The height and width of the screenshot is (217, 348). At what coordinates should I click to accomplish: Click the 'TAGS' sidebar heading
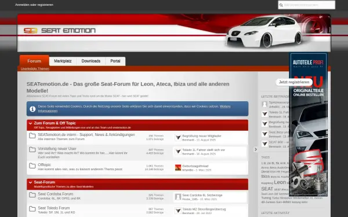click(265, 157)
